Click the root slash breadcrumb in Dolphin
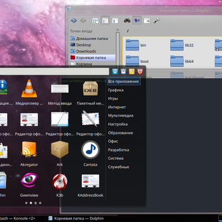This screenshot has width=222, height=222. 128,31
